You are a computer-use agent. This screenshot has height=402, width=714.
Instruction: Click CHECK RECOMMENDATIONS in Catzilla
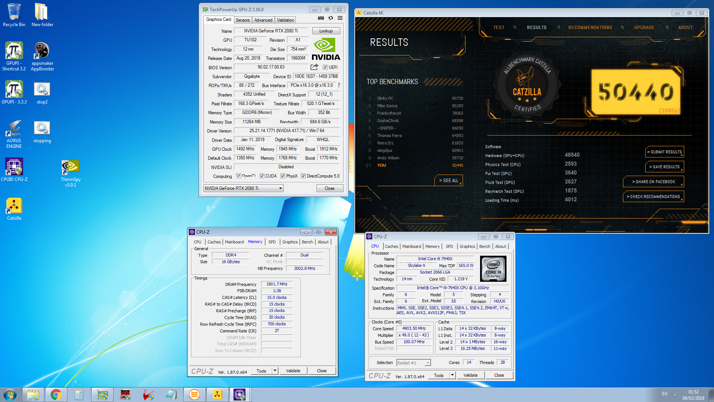click(x=653, y=197)
